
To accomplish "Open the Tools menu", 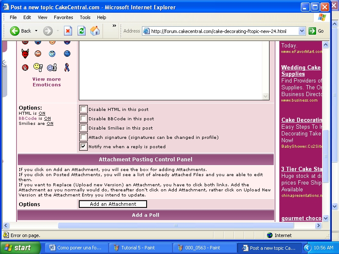I will (85, 17).
